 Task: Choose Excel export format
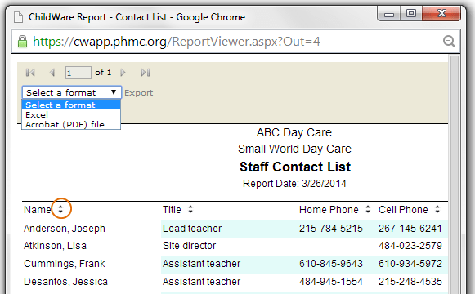71,114
